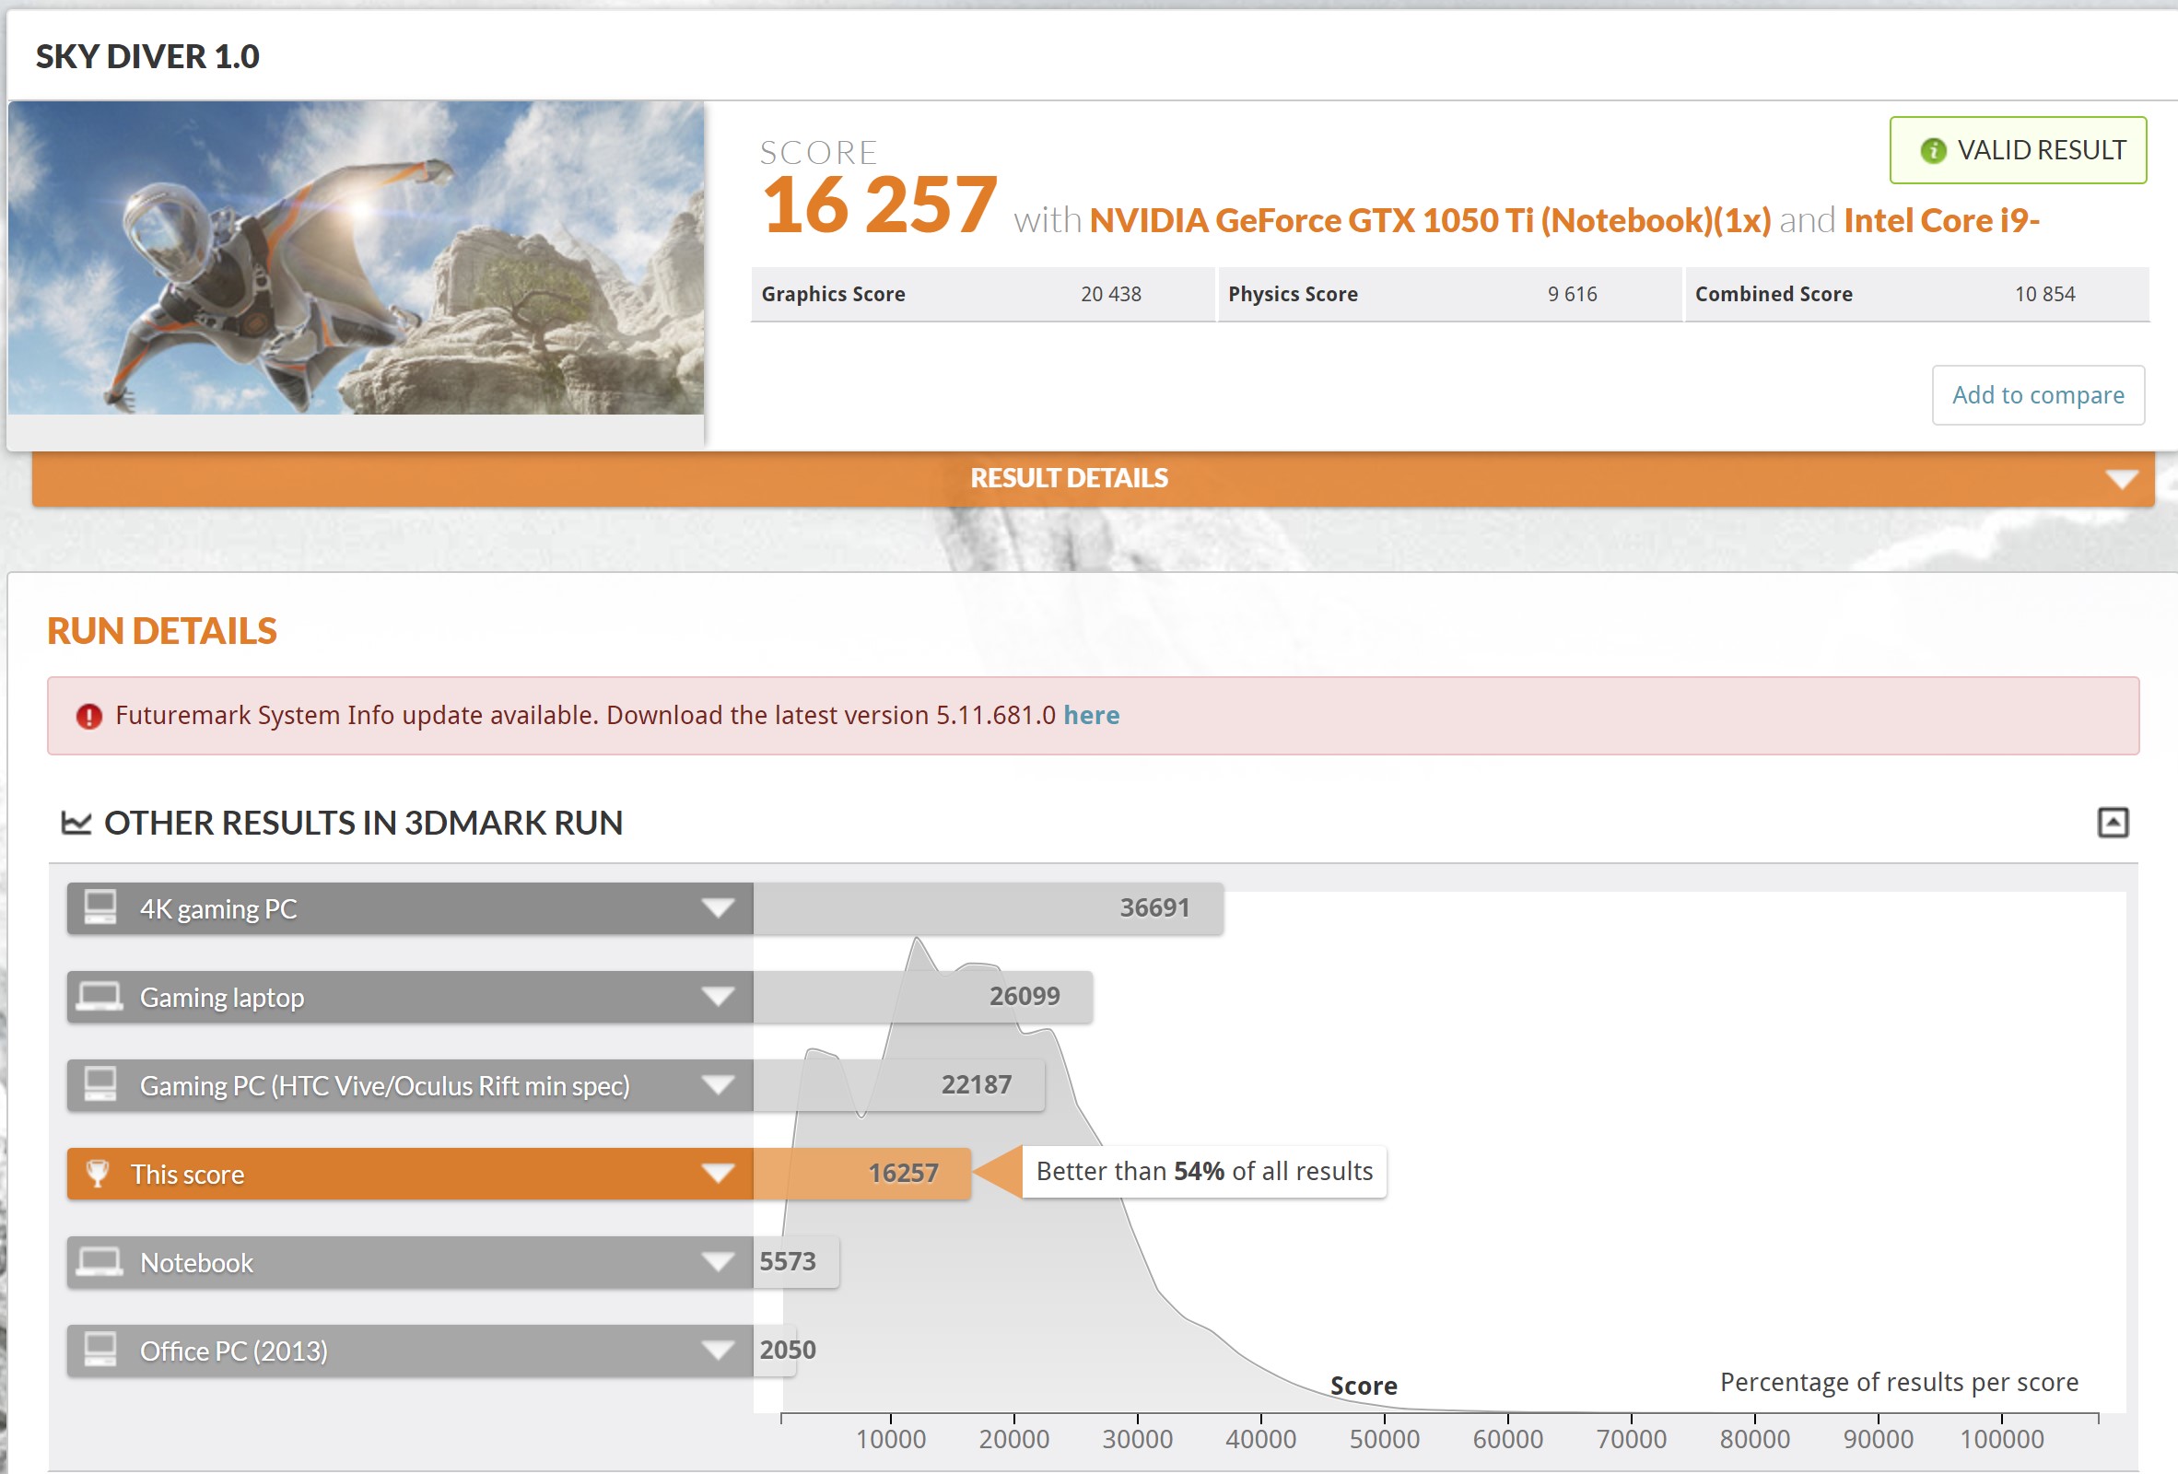Click the 10000 tick label on score axis
The width and height of the screenshot is (2178, 1474).
click(890, 1439)
